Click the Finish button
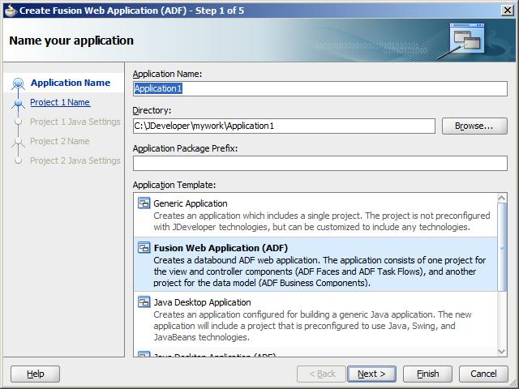The width and height of the screenshot is (519, 389). (427, 374)
